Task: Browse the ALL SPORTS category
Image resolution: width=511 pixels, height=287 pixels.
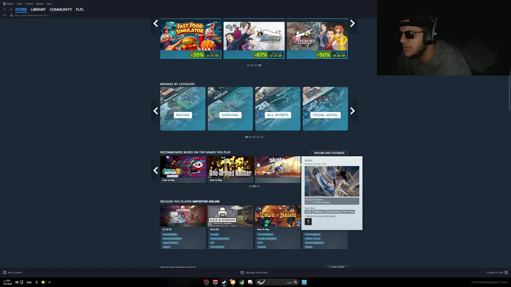Action: click(278, 109)
